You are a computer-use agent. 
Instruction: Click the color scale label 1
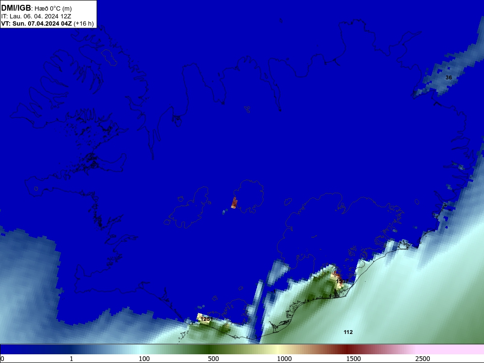pyautogui.click(x=71, y=359)
